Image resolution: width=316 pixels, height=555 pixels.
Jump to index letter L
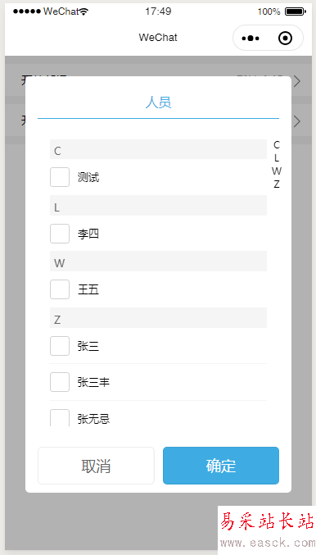tap(277, 158)
